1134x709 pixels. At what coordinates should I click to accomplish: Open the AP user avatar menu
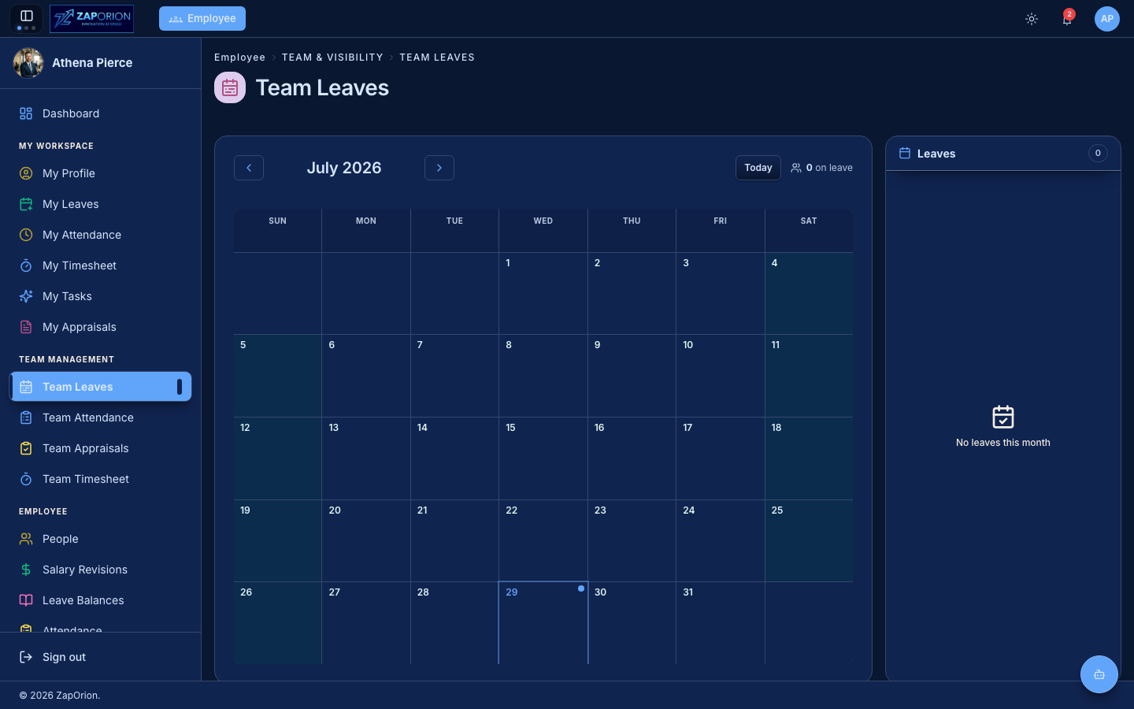1107,19
